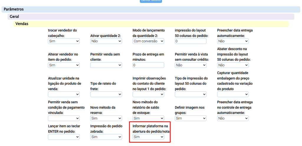
Task: Open 'Definir imagem nos grupos' dropdown
Action: point(191,118)
